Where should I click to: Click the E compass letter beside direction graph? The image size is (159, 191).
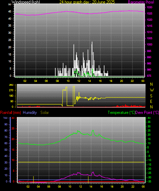pos(151,101)
